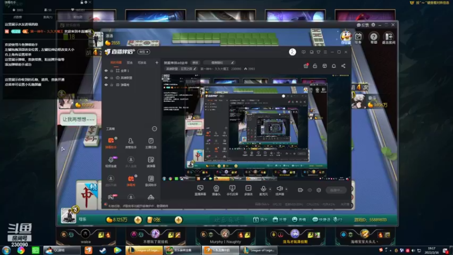Image resolution: width=453 pixels, height=255 pixels.
Task: Switch to the orange active scene tab
Action: tap(116, 62)
